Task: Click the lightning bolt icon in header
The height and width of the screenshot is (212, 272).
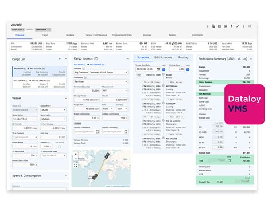Action: tap(231, 26)
